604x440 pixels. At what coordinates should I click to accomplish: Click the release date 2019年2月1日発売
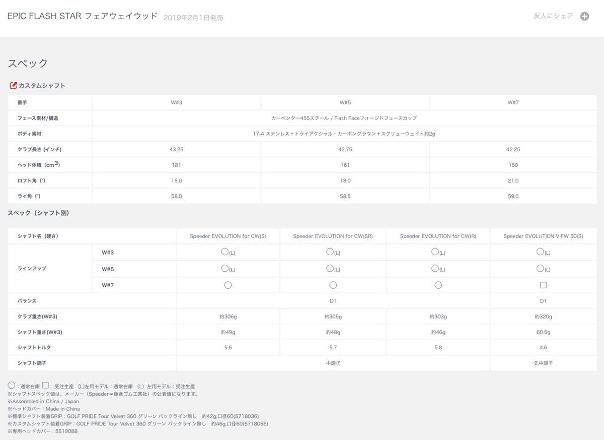point(193,18)
